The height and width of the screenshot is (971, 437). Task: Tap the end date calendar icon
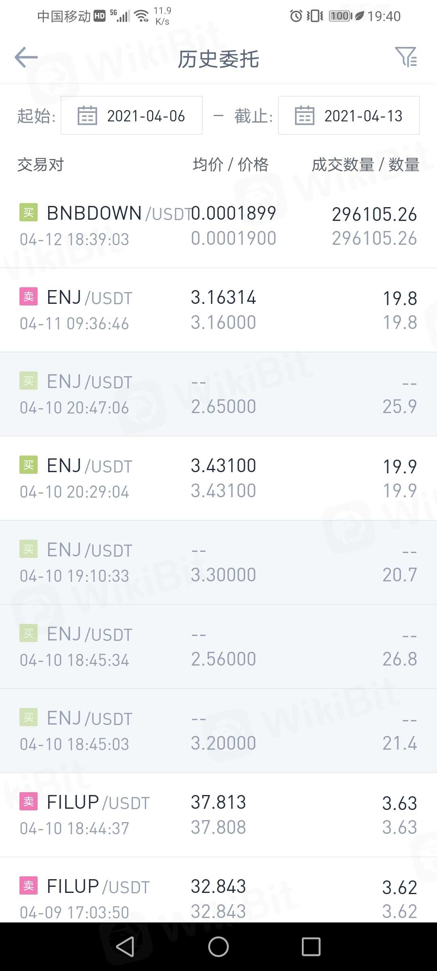pyautogui.click(x=305, y=116)
